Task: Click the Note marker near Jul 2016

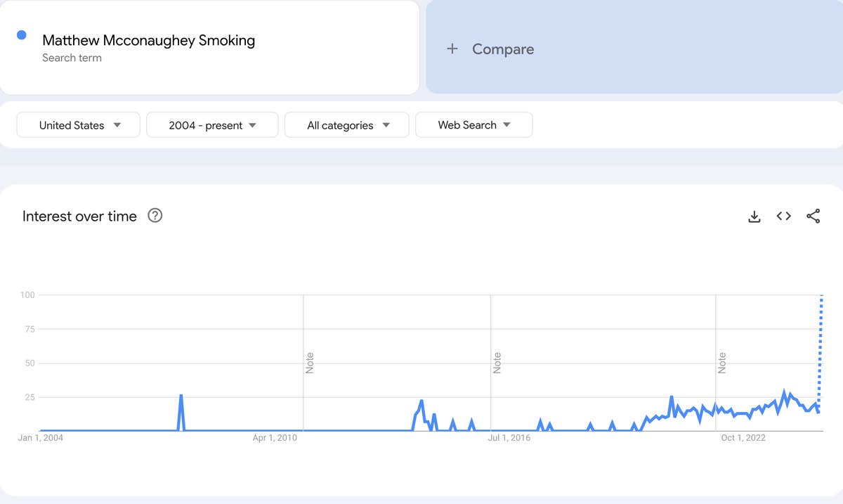Action: point(497,361)
